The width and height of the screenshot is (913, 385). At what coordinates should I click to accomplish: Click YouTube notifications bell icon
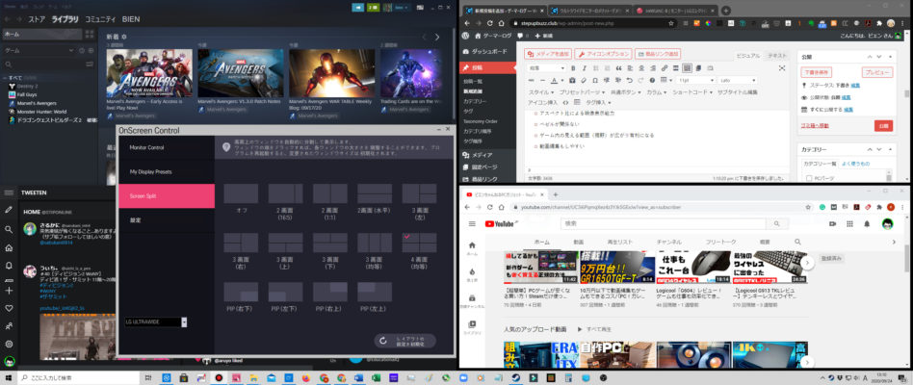(867, 224)
